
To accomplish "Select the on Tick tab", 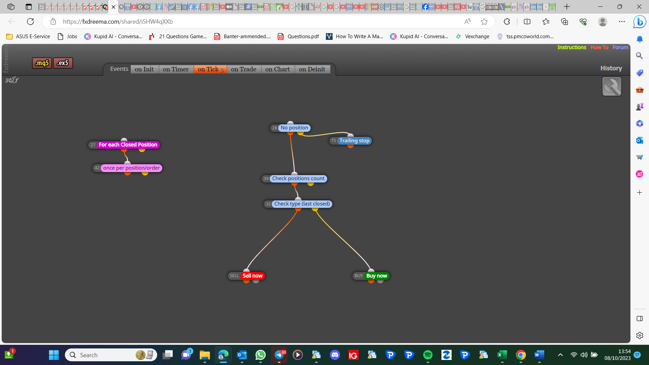I will (210, 69).
